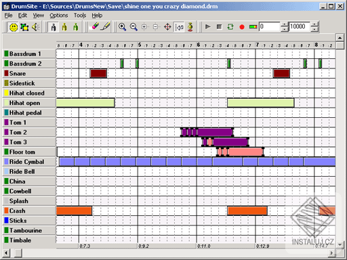Viewport: 347px width, 260px height.
Task: Stop playback with the stop button
Action: tap(219, 27)
